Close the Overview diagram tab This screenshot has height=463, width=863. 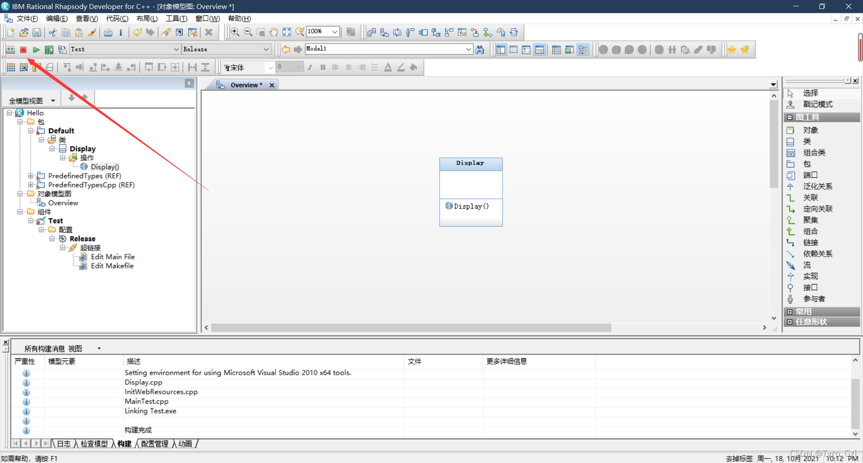tap(272, 85)
